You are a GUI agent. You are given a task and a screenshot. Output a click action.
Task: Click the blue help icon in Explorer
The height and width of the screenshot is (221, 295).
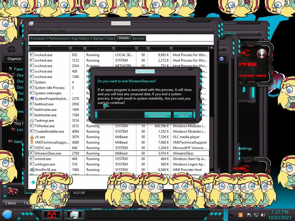222,59
